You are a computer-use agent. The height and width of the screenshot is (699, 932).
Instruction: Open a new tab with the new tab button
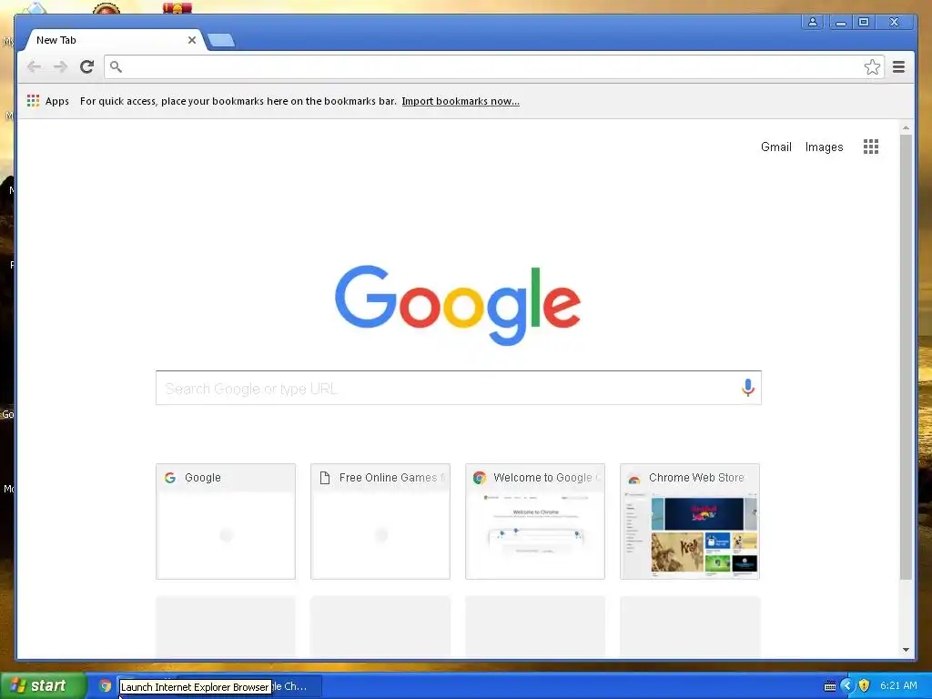(x=221, y=40)
